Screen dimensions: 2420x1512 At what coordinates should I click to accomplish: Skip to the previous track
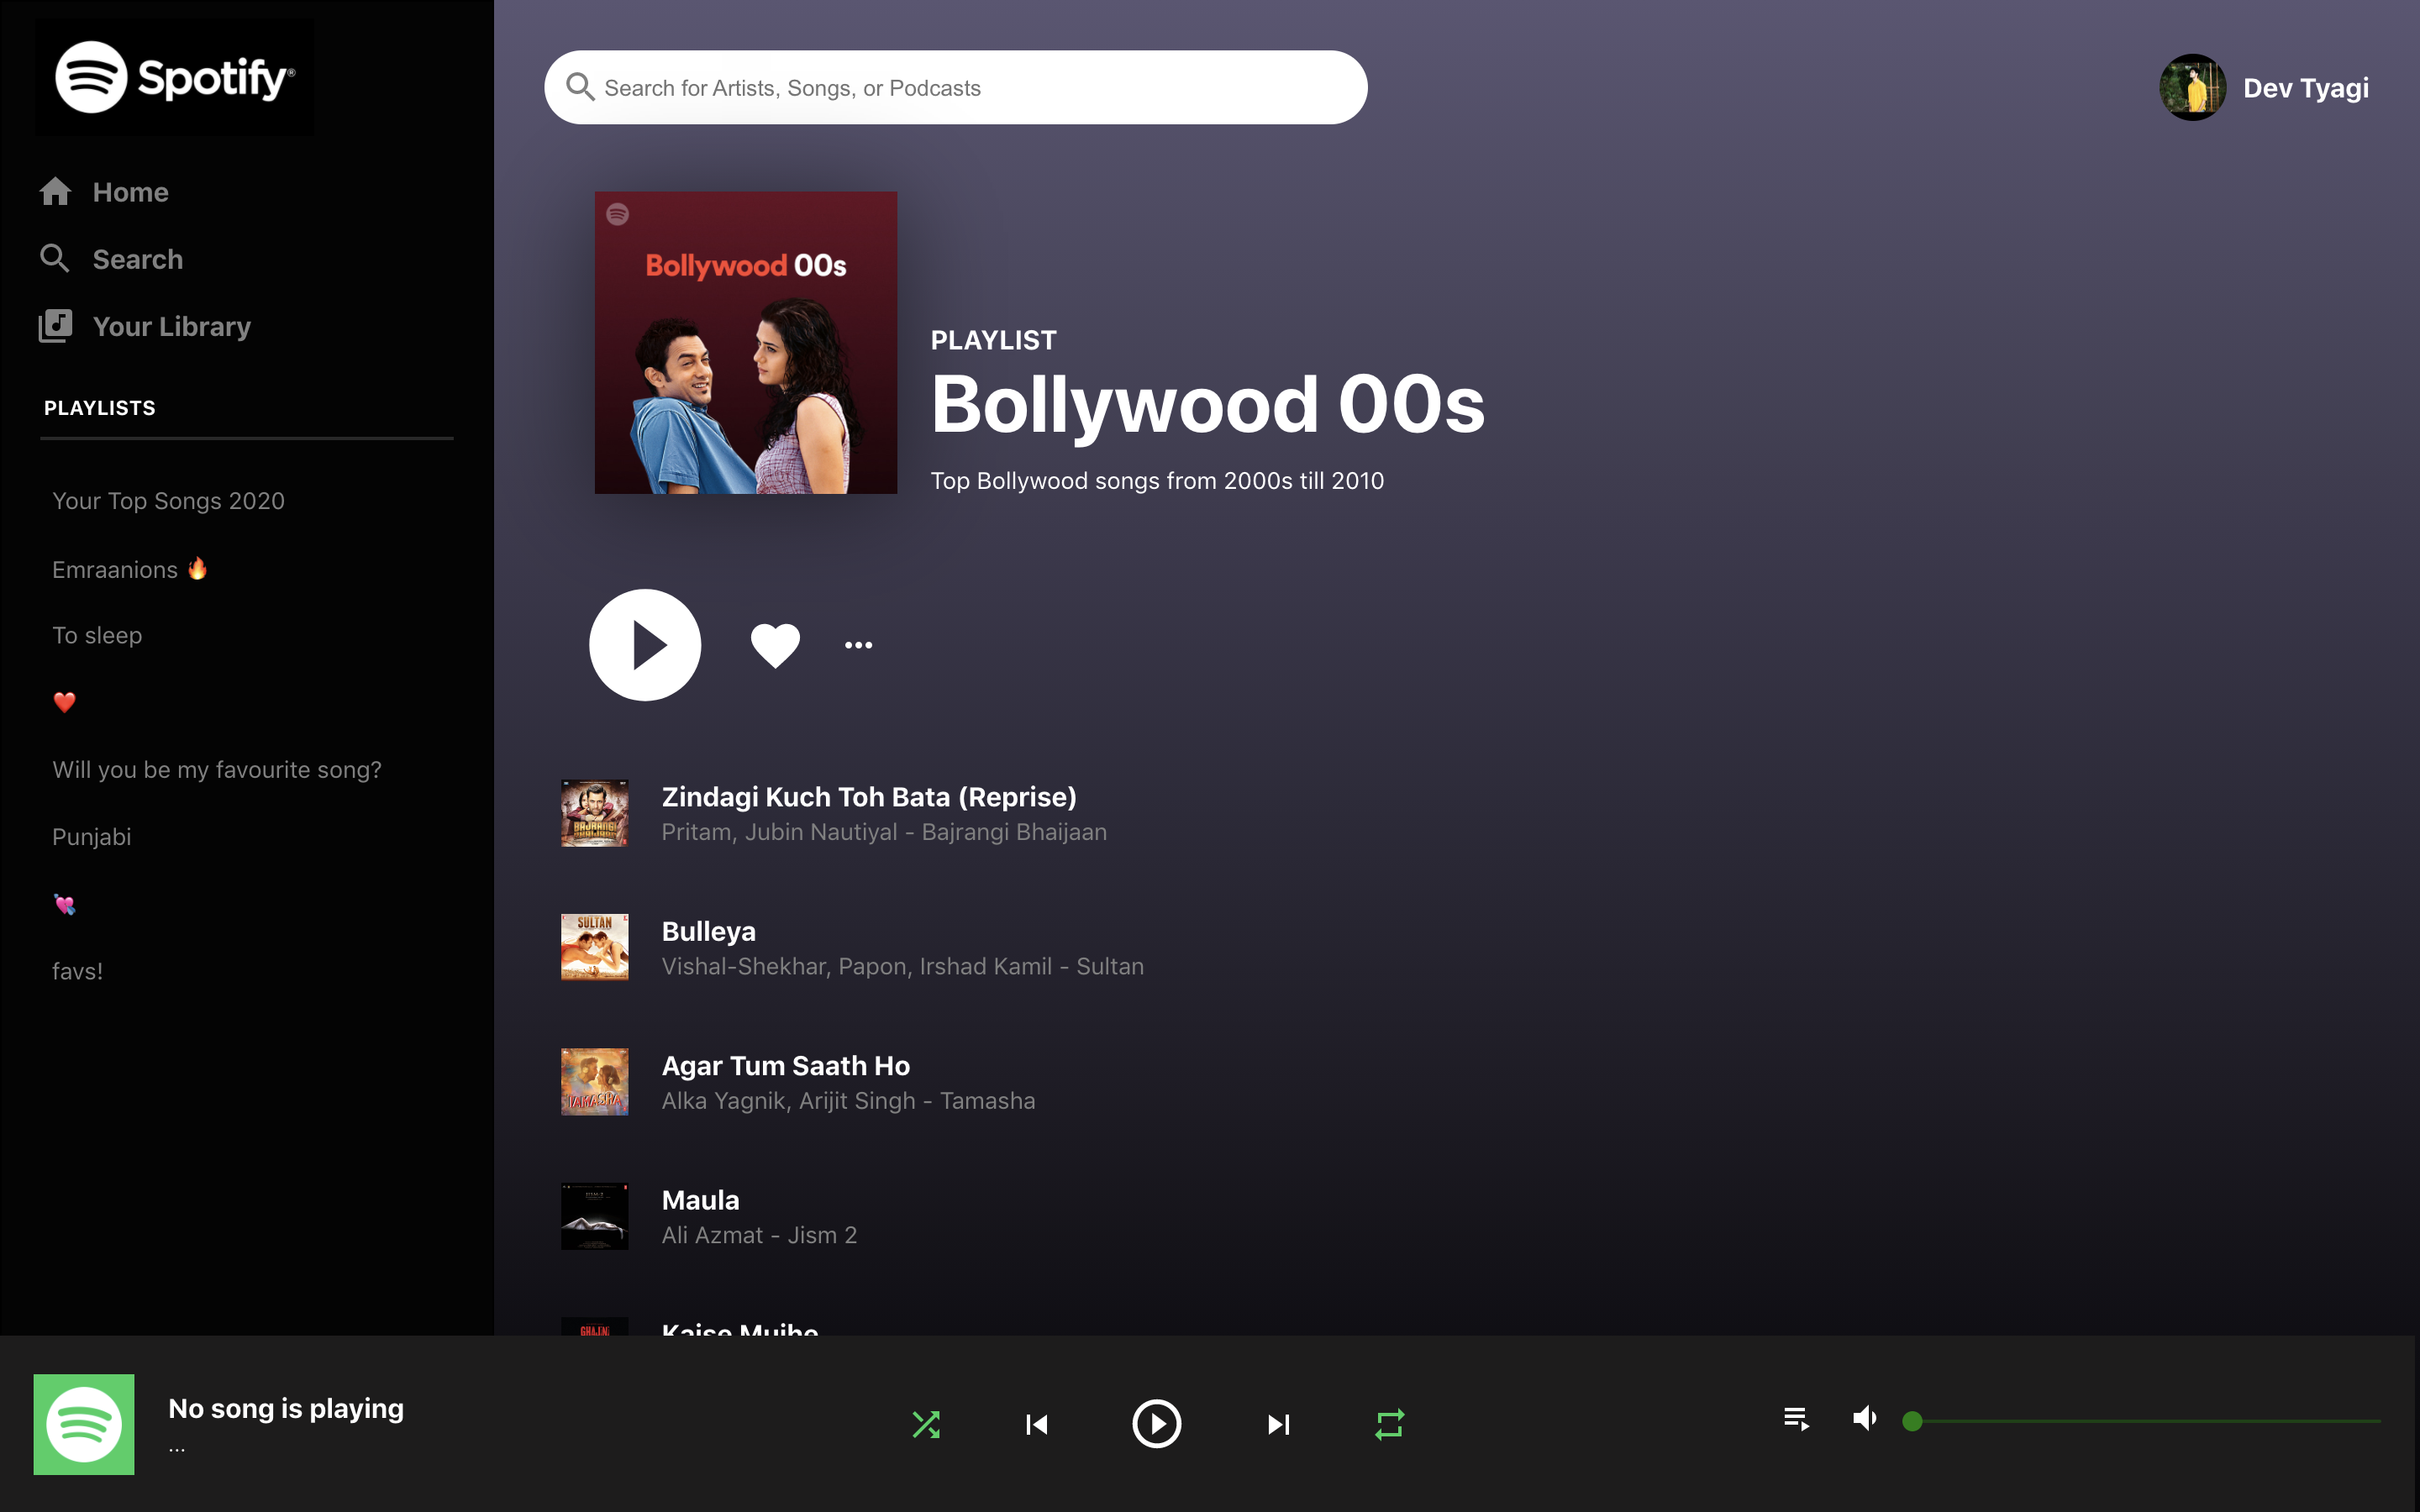click(1037, 1424)
